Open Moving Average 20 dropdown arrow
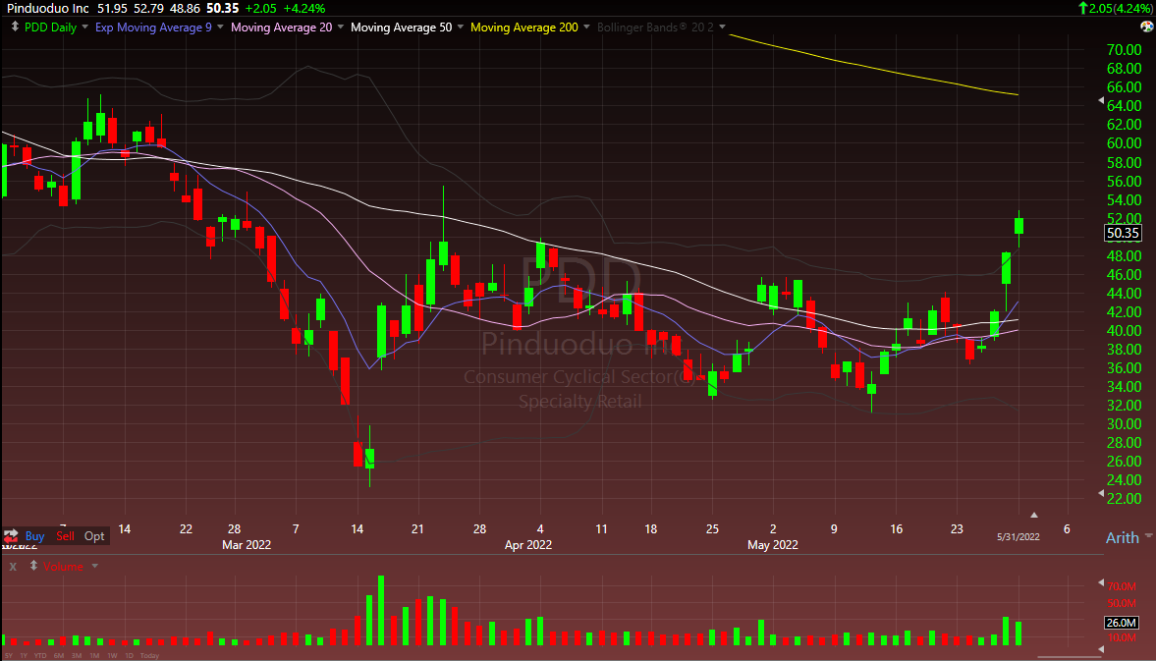 click(x=340, y=27)
